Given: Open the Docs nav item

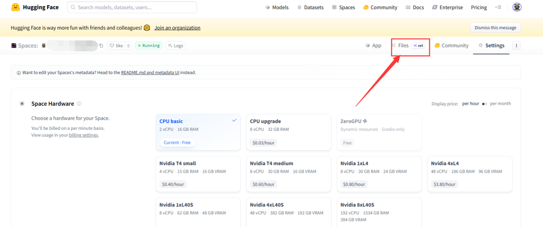Looking at the screenshot, I should [414, 7].
